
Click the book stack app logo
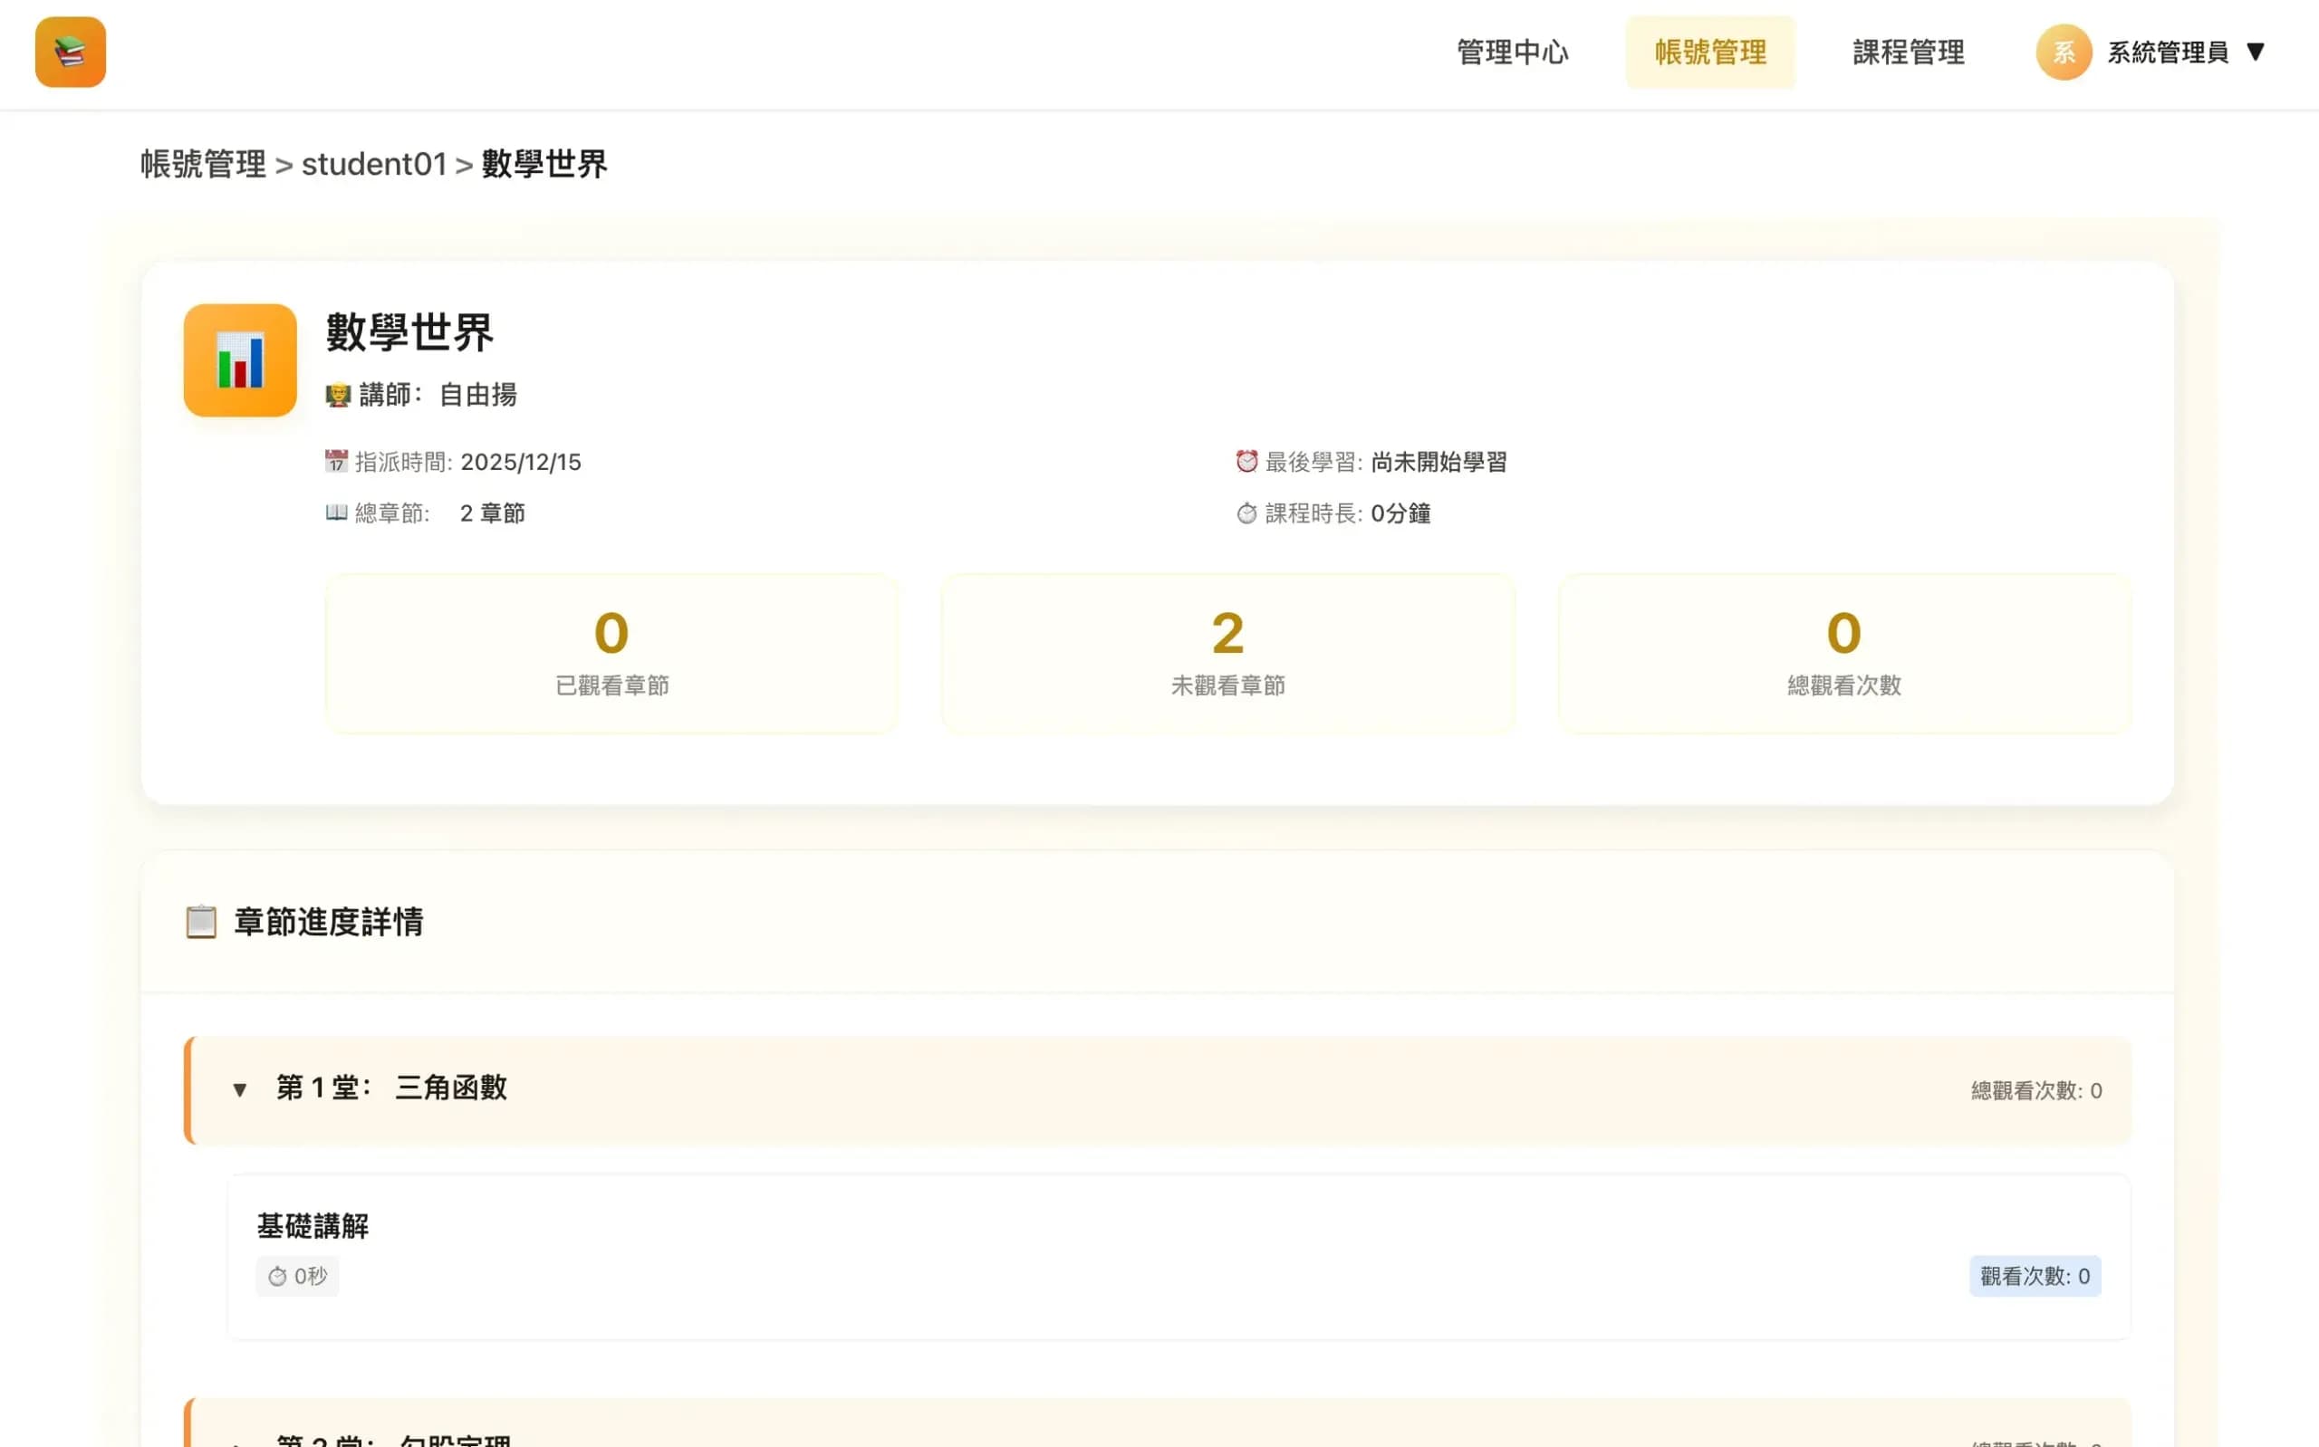click(70, 52)
